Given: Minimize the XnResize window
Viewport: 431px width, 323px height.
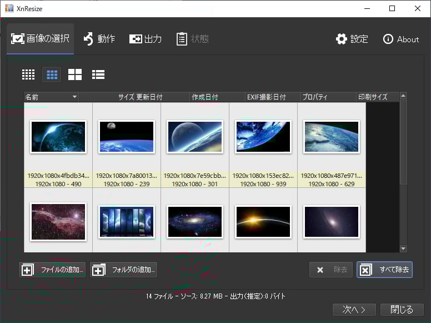Looking at the screenshot, I should tap(367, 8).
